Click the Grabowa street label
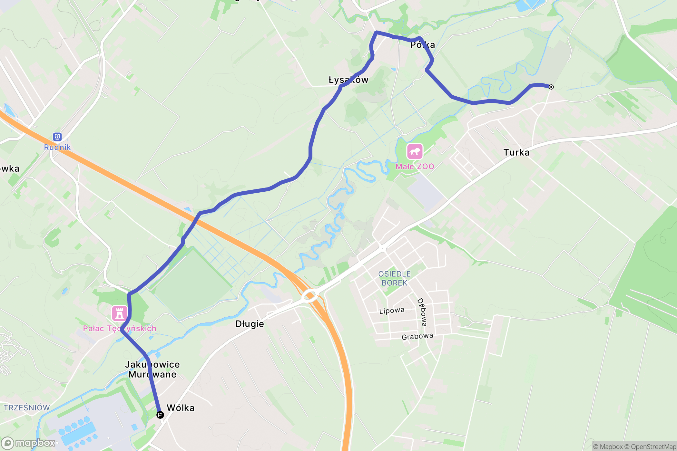Screen dimensions: 677x451 click(x=417, y=336)
